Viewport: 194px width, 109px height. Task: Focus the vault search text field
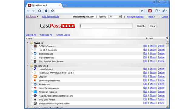106,26
